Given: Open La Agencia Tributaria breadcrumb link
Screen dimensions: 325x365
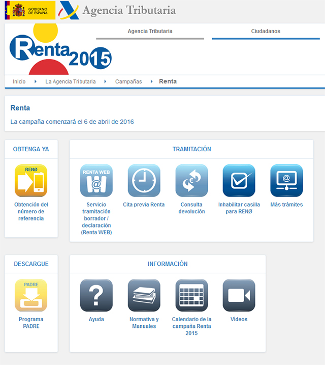Looking at the screenshot, I should pos(71,81).
